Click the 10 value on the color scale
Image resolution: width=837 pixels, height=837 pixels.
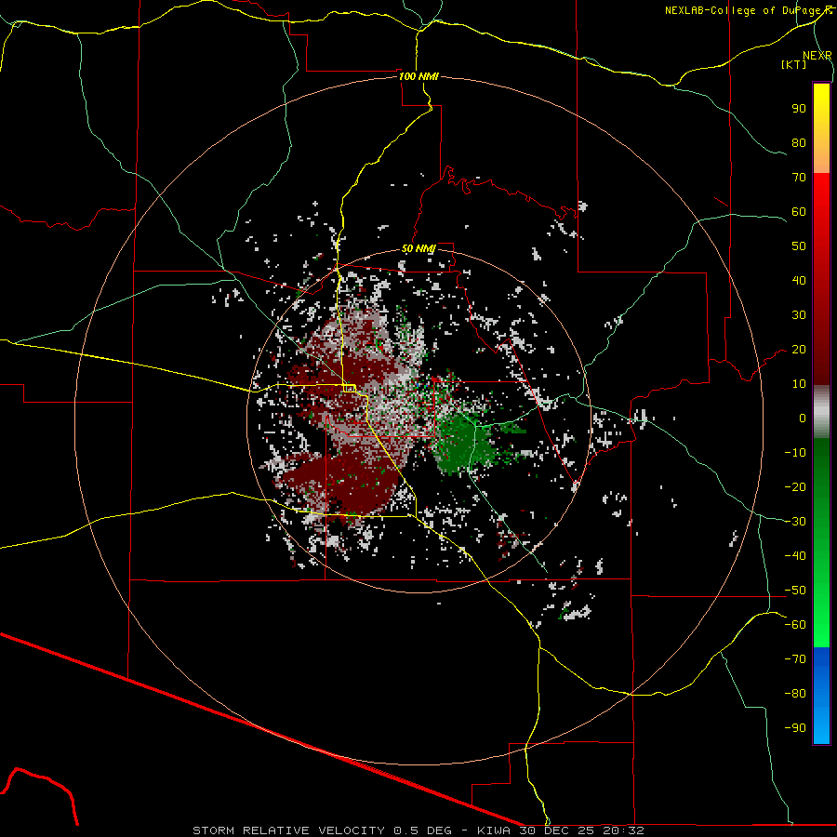pyautogui.click(x=799, y=384)
